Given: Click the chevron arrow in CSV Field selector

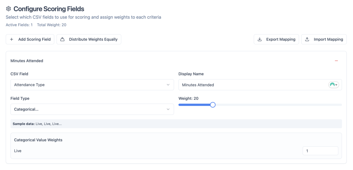Looking at the screenshot, I should tap(168, 85).
